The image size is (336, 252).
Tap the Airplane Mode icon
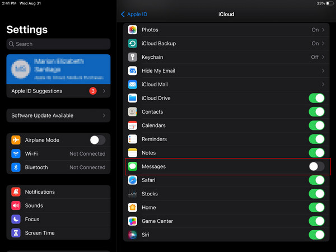tap(16, 140)
